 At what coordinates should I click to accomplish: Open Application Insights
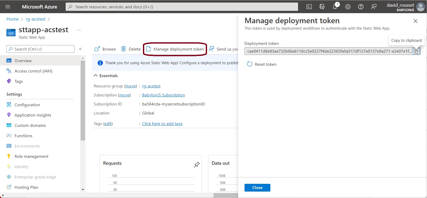[33, 115]
